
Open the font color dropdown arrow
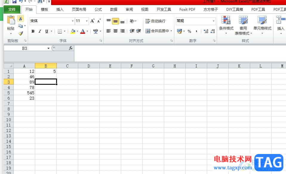87,31
